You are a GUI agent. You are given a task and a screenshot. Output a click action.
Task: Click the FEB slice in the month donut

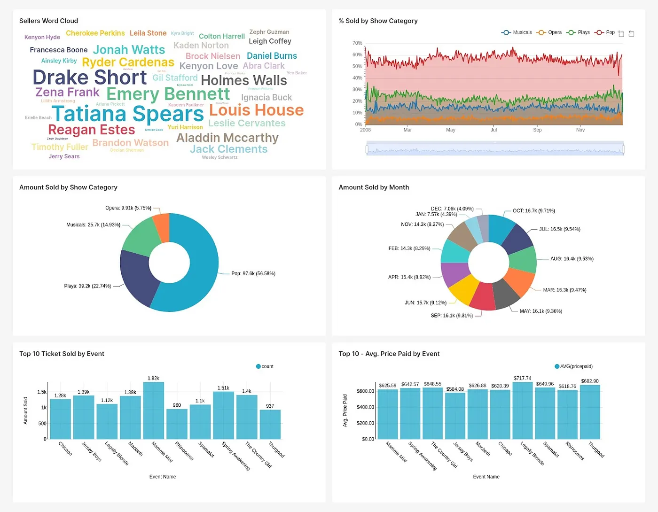455,252
